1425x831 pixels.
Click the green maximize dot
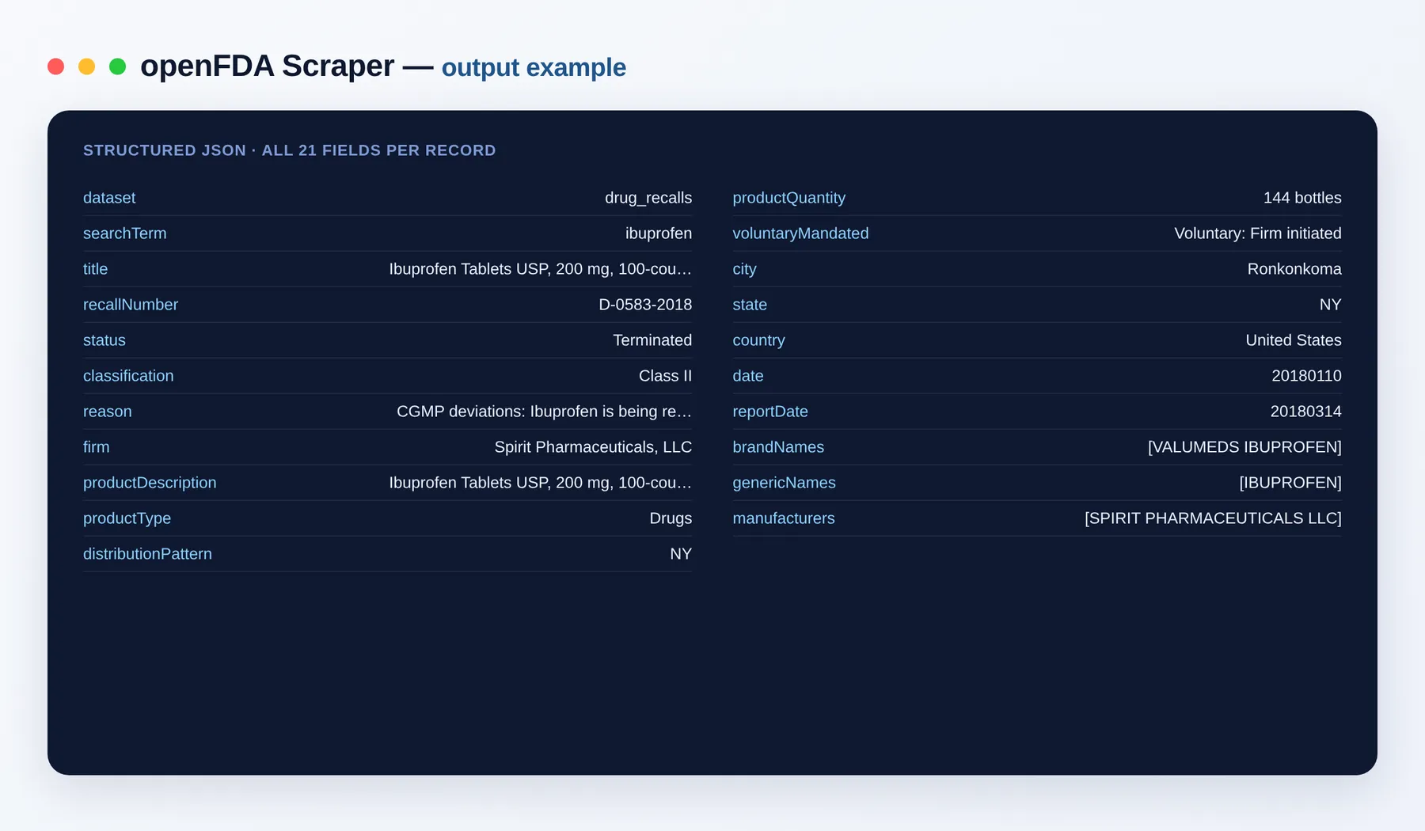pyautogui.click(x=118, y=66)
